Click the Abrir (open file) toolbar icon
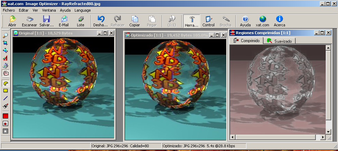Viewport: 338px width, 151px height. pos(12,19)
